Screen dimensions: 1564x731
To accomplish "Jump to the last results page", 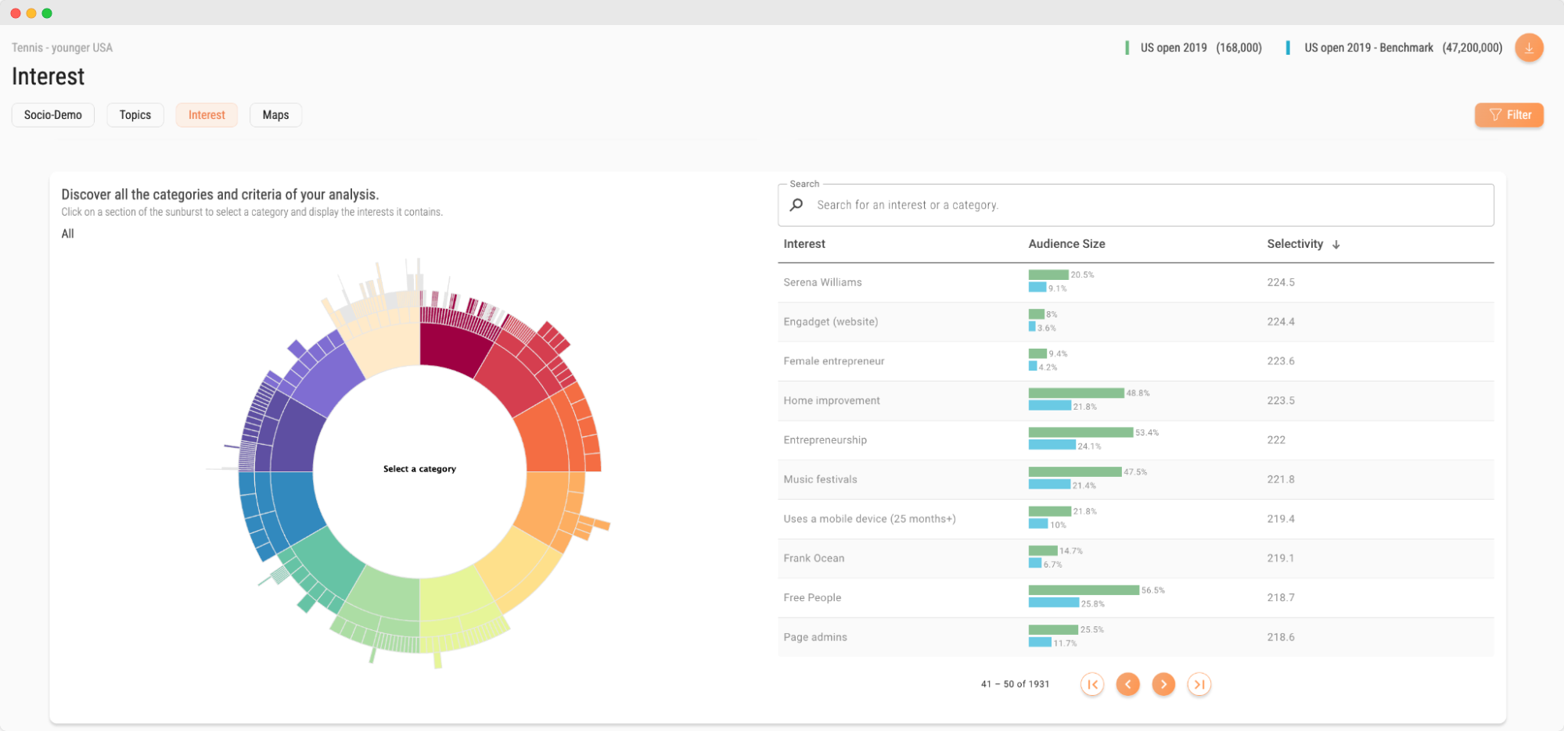I will (1199, 684).
